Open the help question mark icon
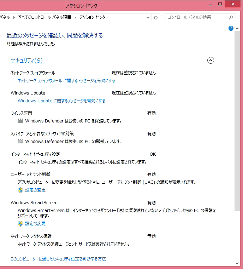This screenshot has height=269, width=243. click(231, 28)
